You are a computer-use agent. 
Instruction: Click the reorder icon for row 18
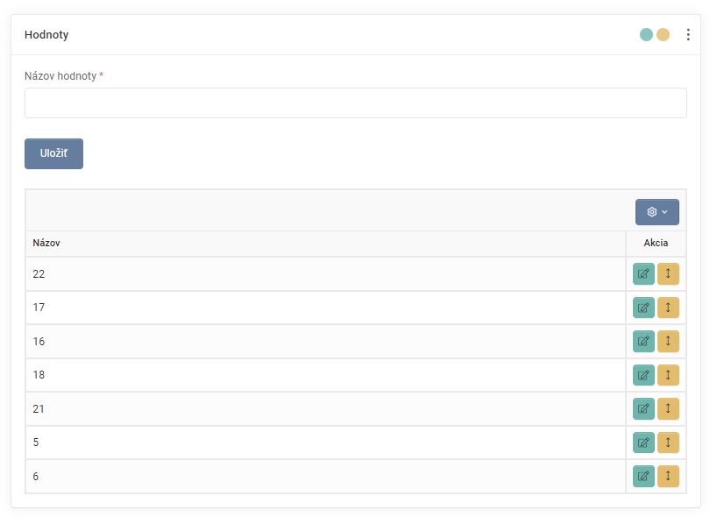(x=668, y=375)
